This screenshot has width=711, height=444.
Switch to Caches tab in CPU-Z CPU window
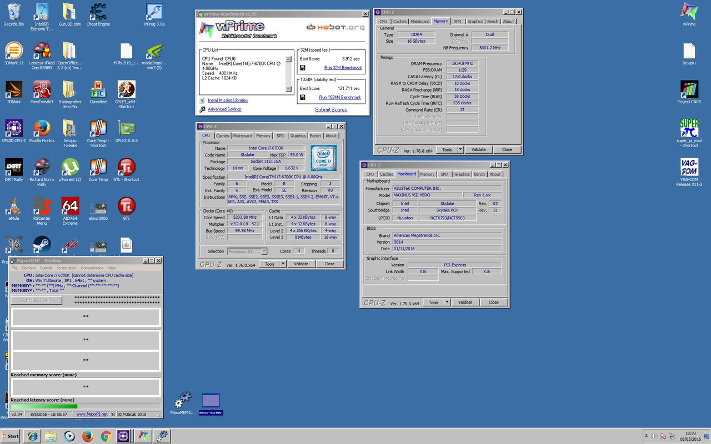tap(222, 135)
